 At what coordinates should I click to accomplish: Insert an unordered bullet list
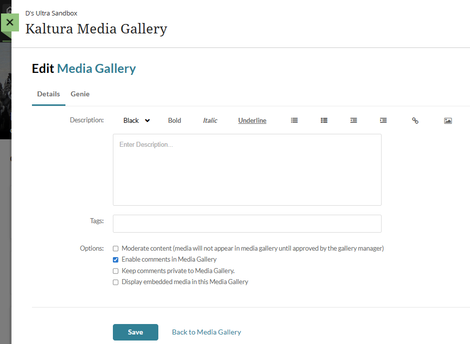click(294, 120)
